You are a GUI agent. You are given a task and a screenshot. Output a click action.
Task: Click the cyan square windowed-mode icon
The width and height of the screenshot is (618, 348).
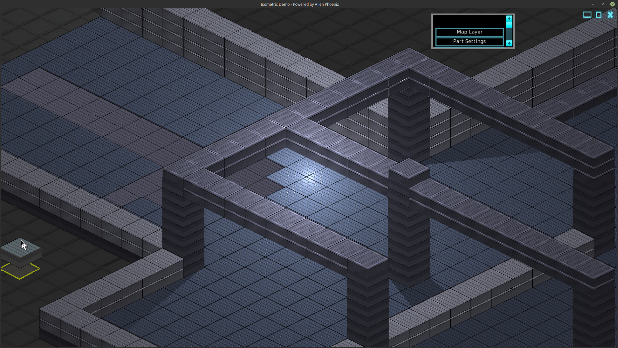pos(599,15)
